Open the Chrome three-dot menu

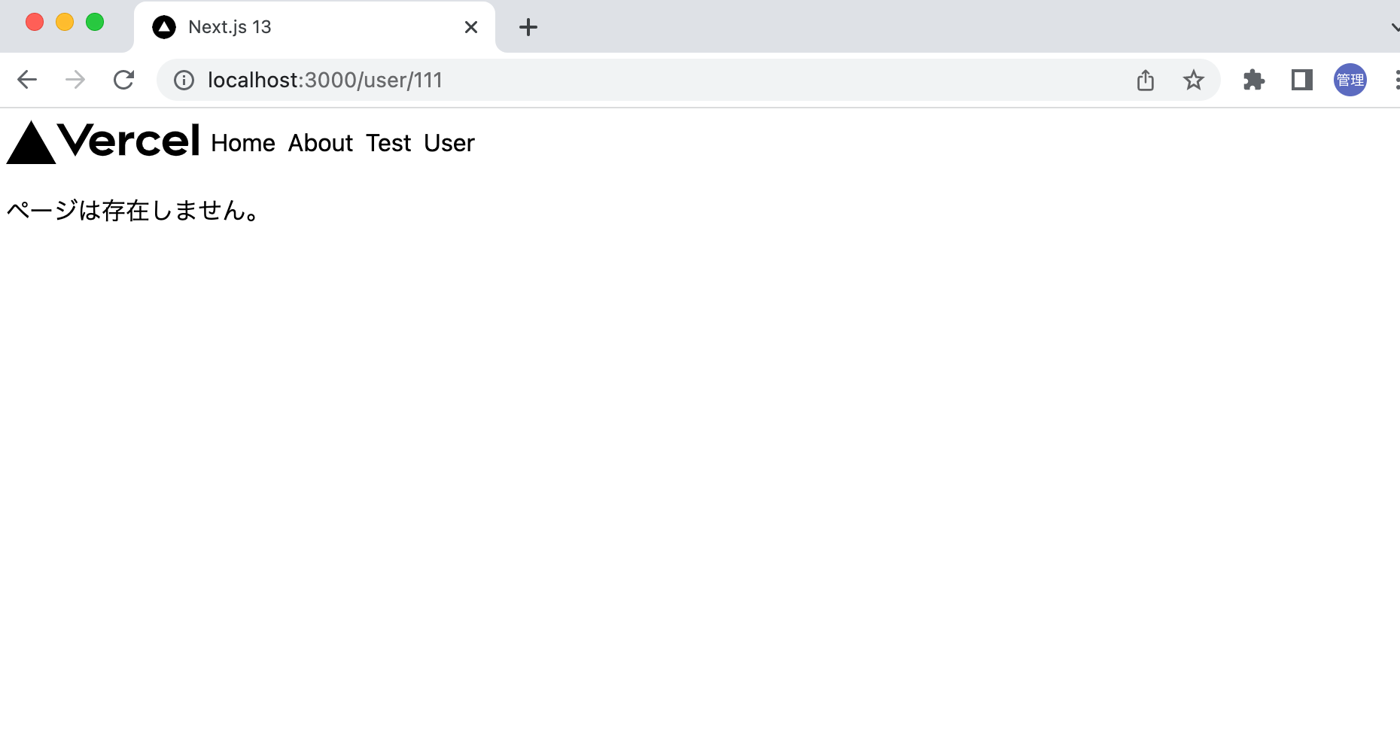click(x=1393, y=80)
